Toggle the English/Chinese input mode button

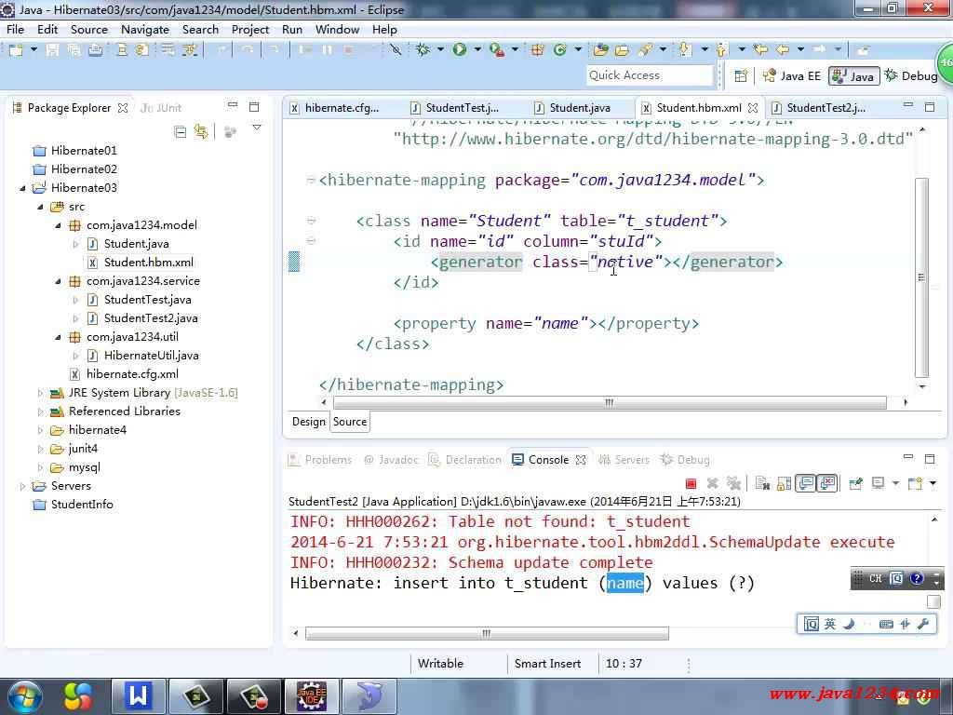pos(830,625)
